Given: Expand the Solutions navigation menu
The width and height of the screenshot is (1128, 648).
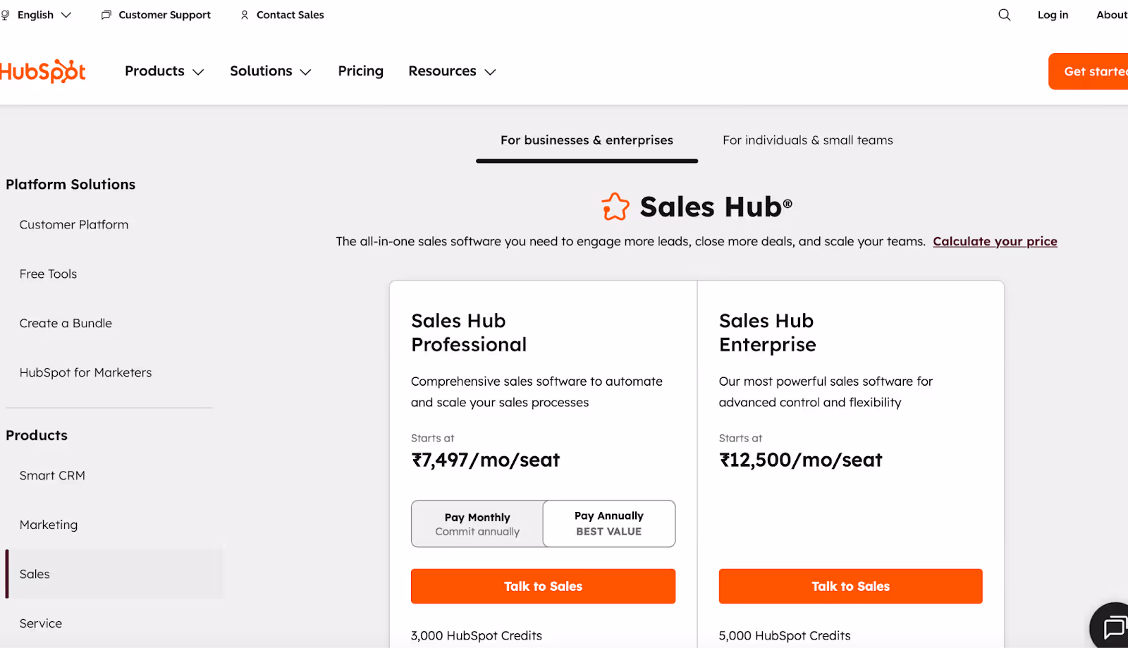Looking at the screenshot, I should pyautogui.click(x=271, y=71).
